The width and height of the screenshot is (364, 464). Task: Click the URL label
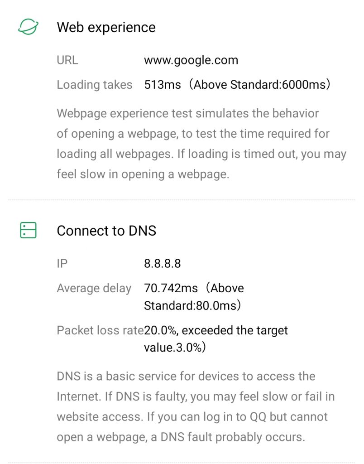(67, 60)
